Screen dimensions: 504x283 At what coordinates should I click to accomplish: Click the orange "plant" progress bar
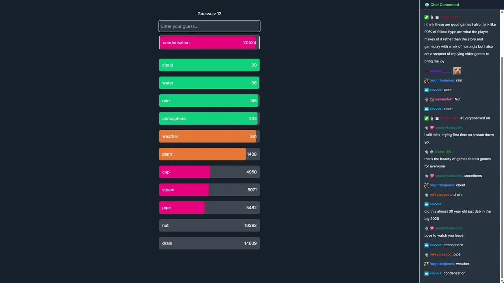tap(202, 154)
